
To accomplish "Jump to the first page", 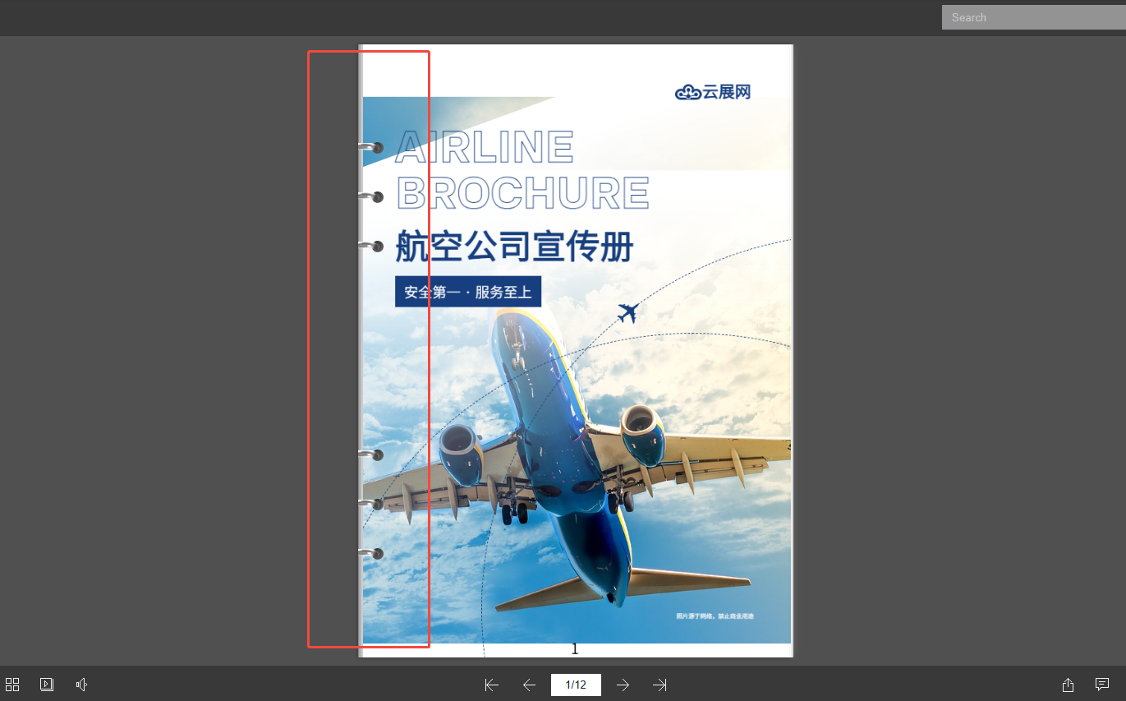I will [492, 685].
